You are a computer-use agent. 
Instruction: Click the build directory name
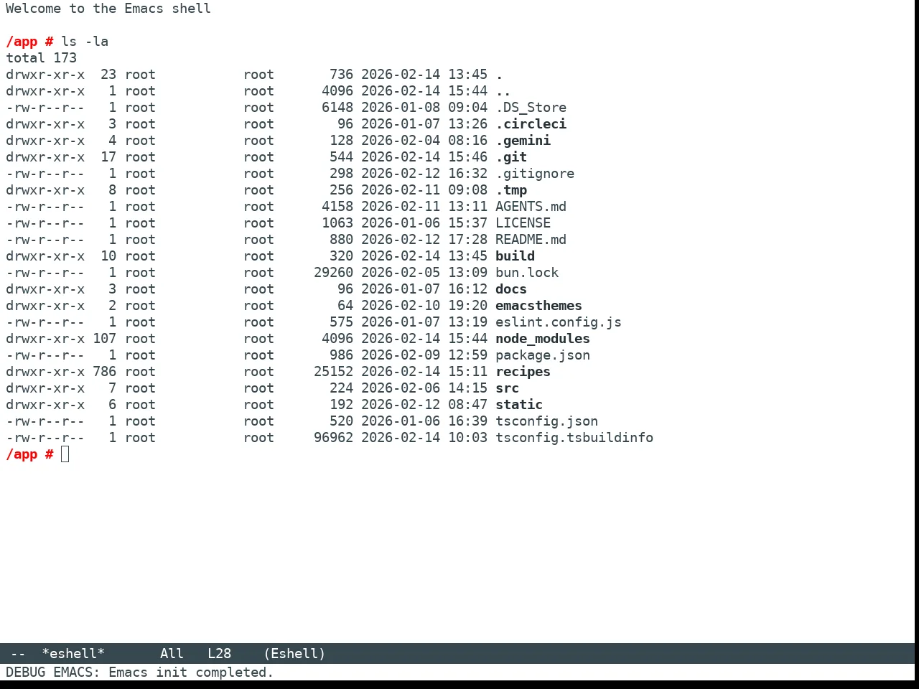tap(515, 256)
